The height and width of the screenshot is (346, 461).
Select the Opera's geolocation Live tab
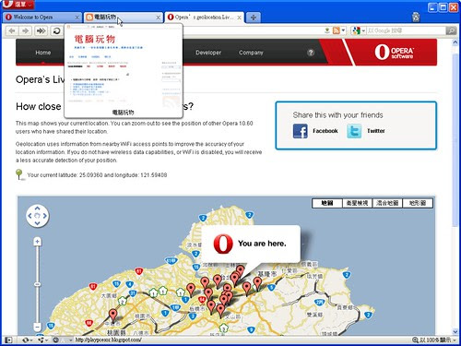coord(204,18)
